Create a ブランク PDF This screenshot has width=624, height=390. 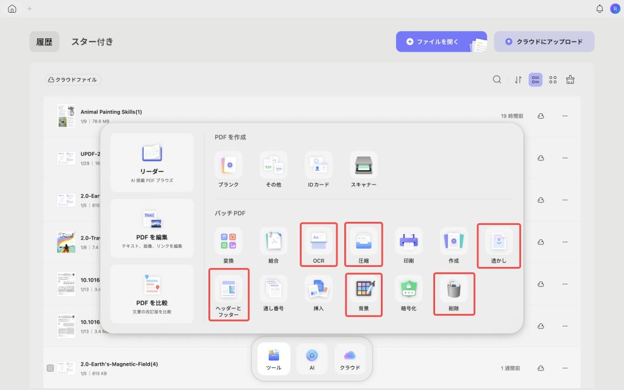[x=229, y=169]
